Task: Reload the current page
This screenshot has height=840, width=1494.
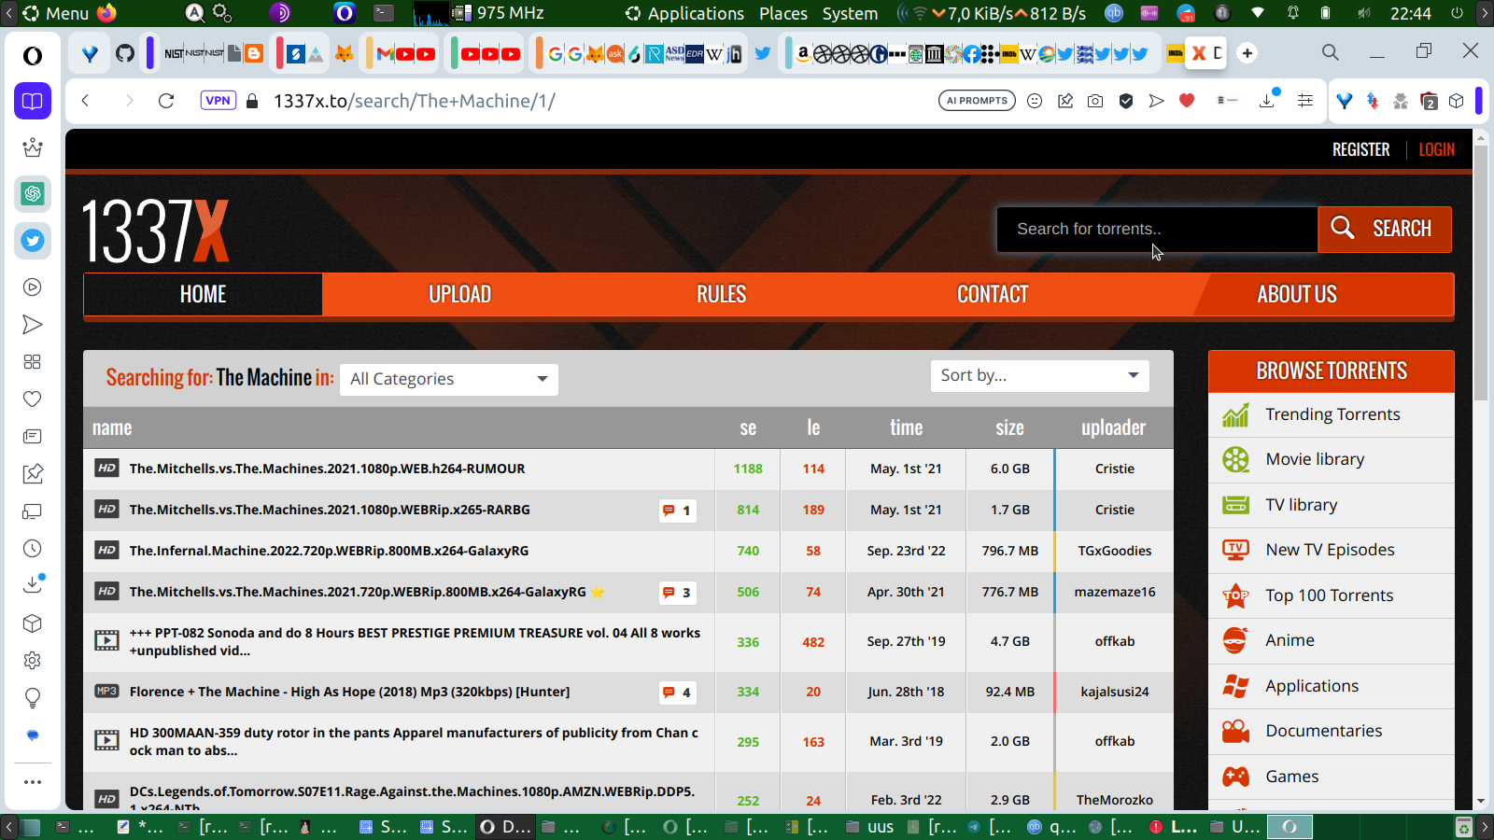Action: coord(166,101)
